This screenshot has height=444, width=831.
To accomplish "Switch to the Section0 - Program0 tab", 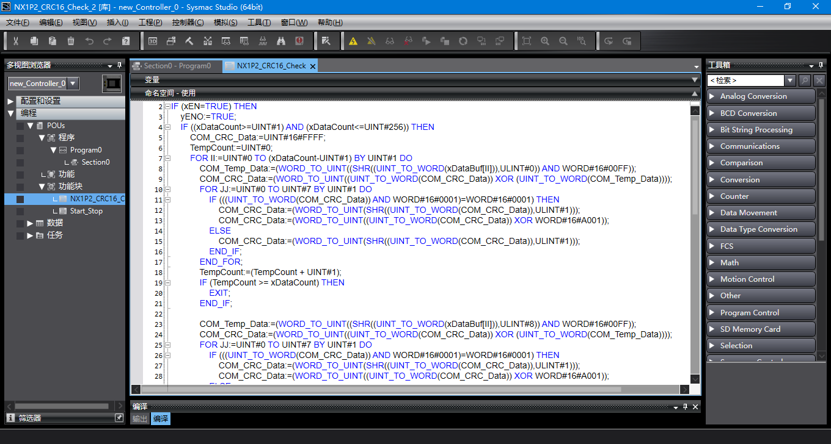I will [177, 66].
